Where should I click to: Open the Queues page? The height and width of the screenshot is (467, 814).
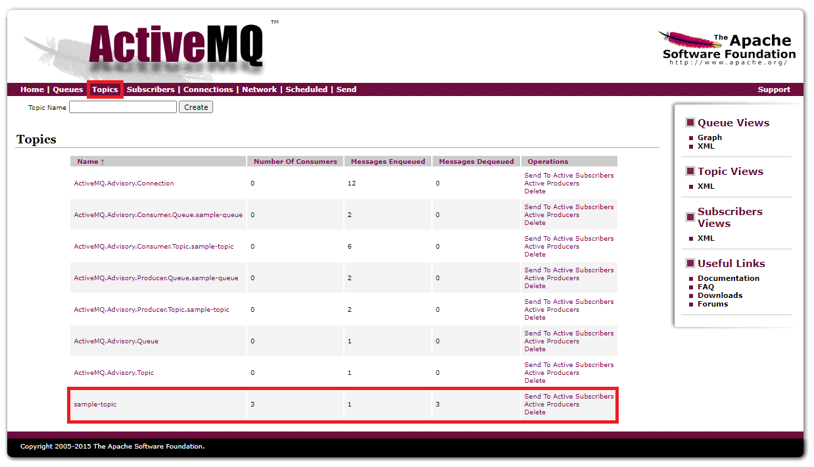tap(68, 89)
